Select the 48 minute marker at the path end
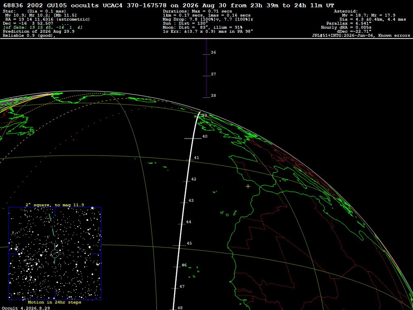Image resolution: width=413 pixels, height=310 pixels. pyautogui.click(x=180, y=308)
